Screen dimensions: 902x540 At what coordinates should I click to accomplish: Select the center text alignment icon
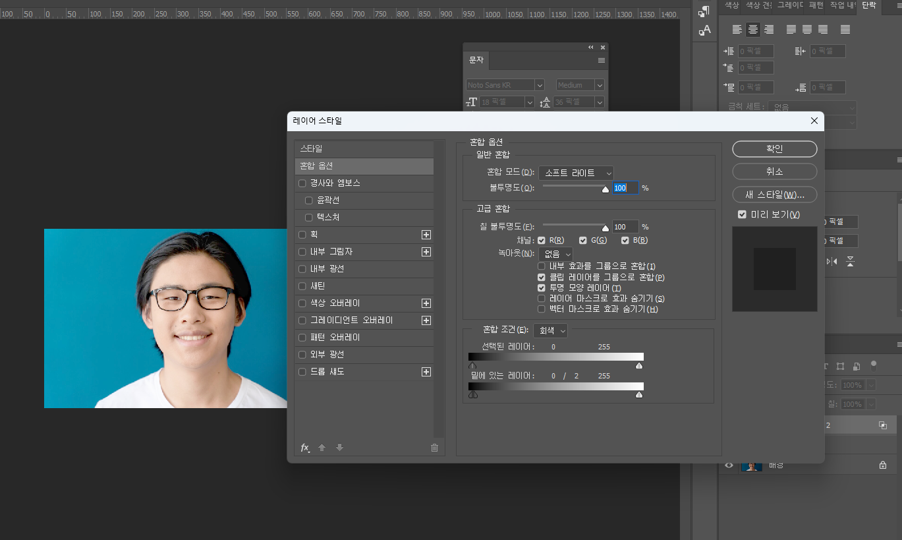click(752, 29)
